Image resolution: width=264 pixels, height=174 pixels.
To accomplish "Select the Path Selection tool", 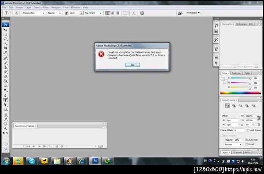I will 5,105.
